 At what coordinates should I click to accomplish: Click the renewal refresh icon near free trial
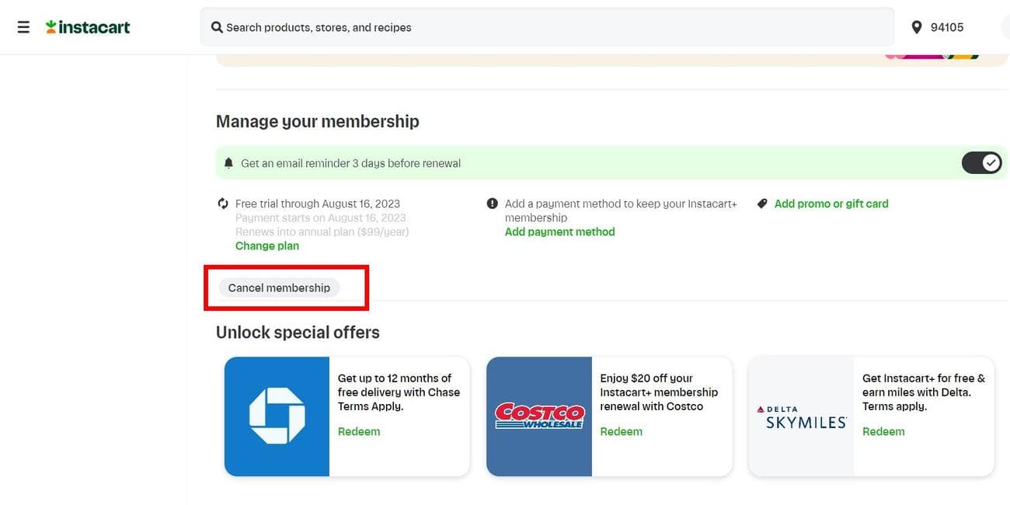[223, 203]
